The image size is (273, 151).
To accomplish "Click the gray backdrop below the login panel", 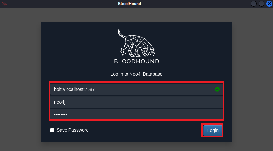I will click(136, 146).
